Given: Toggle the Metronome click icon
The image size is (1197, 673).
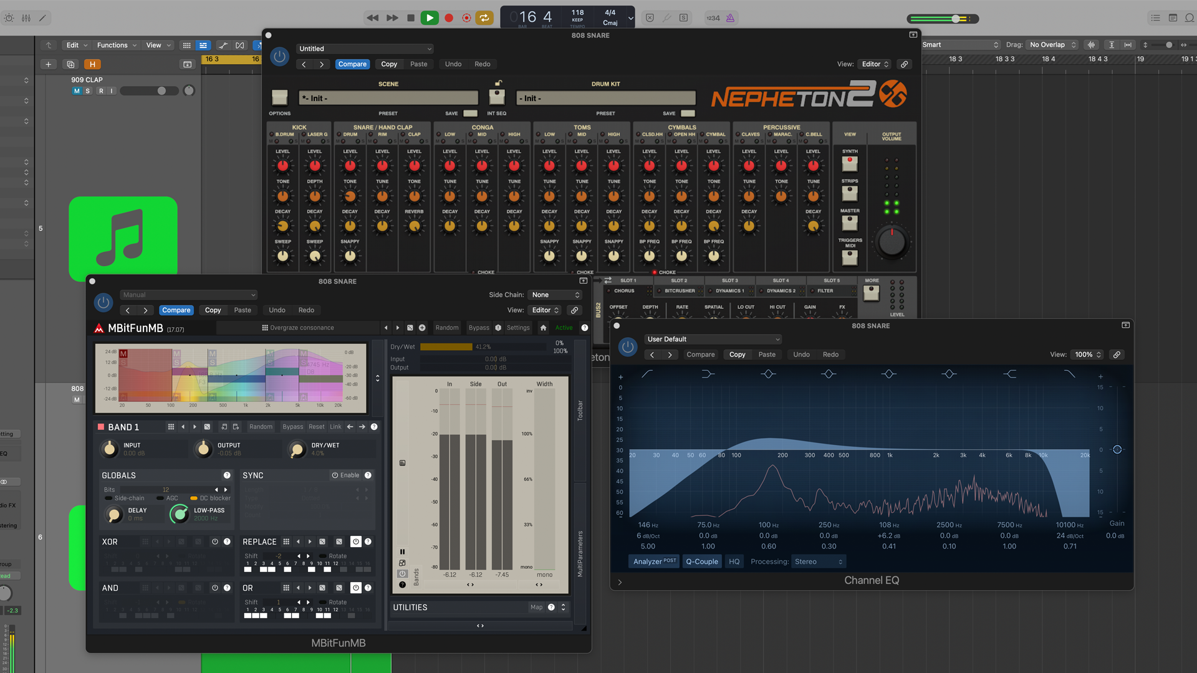Looking at the screenshot, I should [x=730, y=18].
